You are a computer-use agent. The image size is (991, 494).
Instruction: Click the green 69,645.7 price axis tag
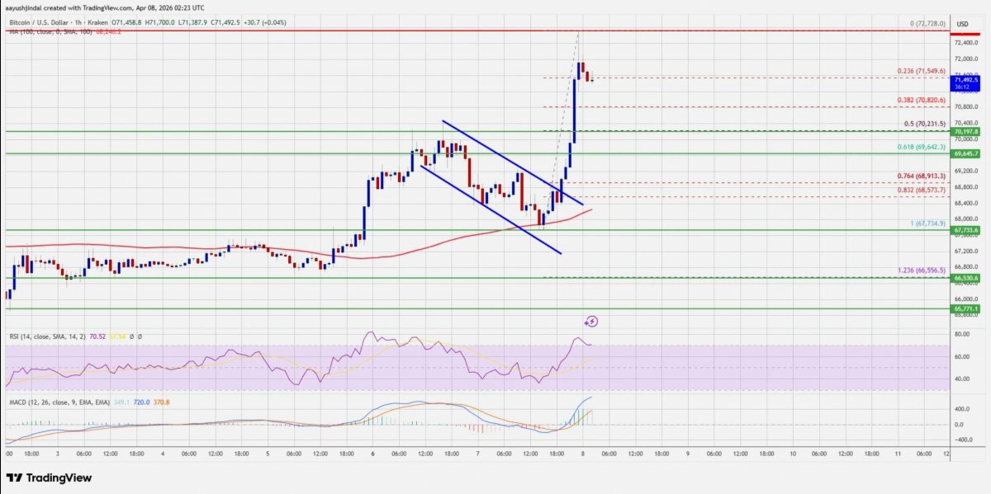click(965, 153)
